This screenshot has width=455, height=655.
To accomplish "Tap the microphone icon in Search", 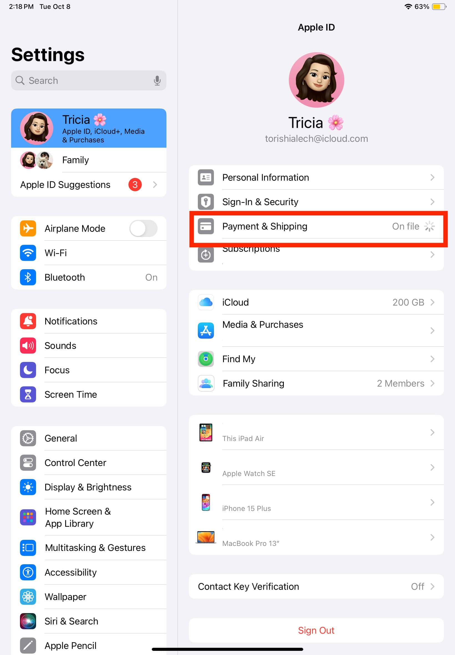I will pyautogui.click(x=157, y=81).
